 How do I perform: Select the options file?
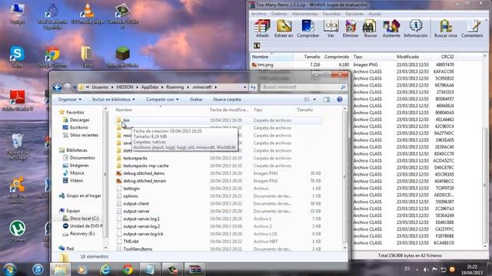[x=130, y=196]
